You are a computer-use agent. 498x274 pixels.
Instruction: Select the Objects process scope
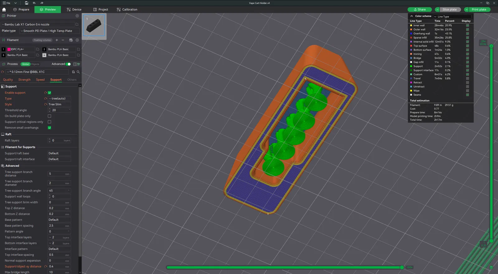point(35,64)
